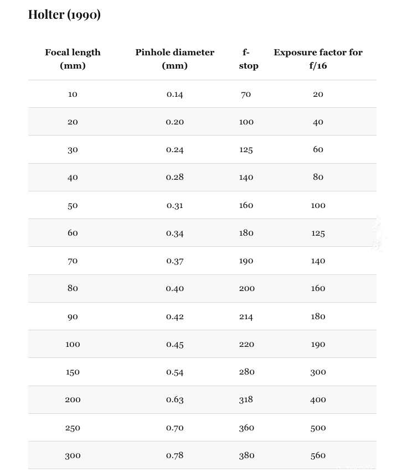Click pinhole diameter value 0.14

pyautogui.click(x=175, y=95)
